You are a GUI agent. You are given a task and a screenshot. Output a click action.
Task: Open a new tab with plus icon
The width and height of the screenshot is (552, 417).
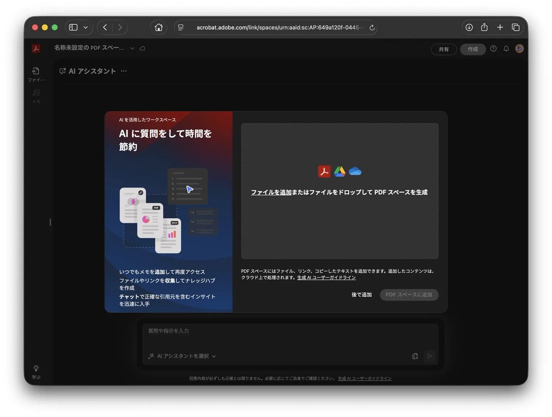click(500, 27)
